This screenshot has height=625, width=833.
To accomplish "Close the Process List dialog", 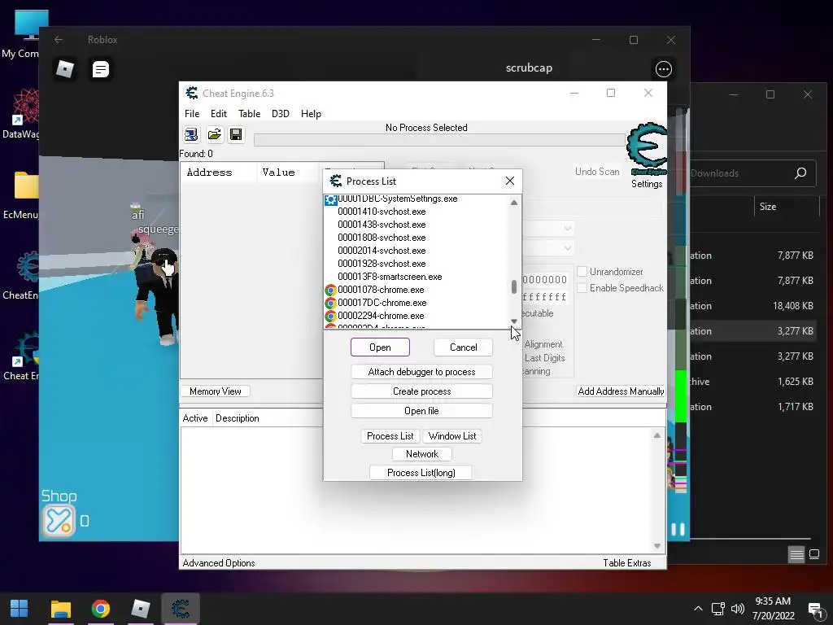I will 510,181.
